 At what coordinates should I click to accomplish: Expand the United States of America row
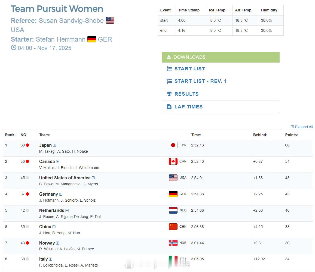[x=93, y=178]
